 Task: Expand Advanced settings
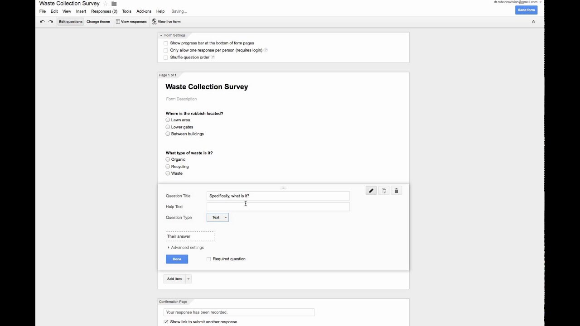(x=186, y=248)
